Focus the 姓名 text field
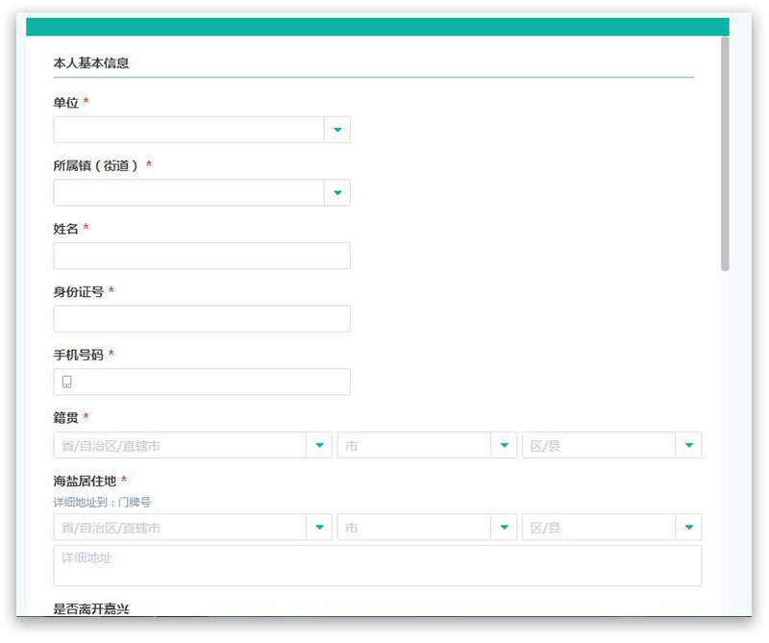This screenshot has width=769, height=643. pos(202,256)
